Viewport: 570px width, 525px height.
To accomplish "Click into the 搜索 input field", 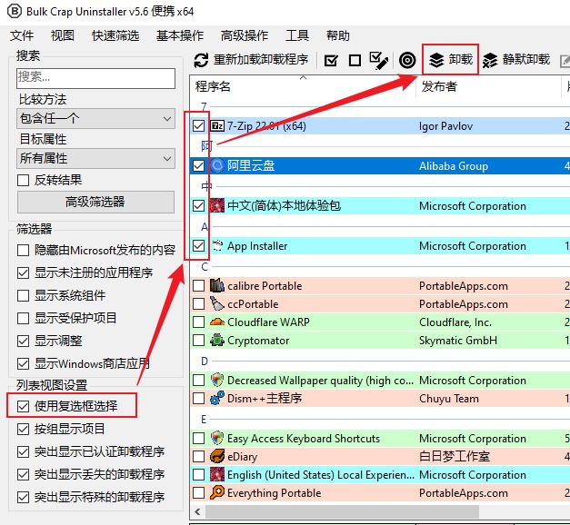I will coord(95,78).
